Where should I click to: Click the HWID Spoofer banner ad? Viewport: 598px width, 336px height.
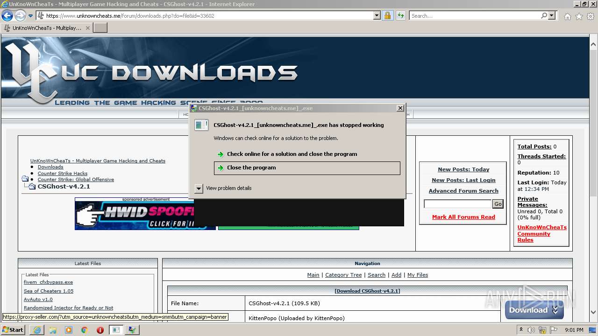[135, 216]
